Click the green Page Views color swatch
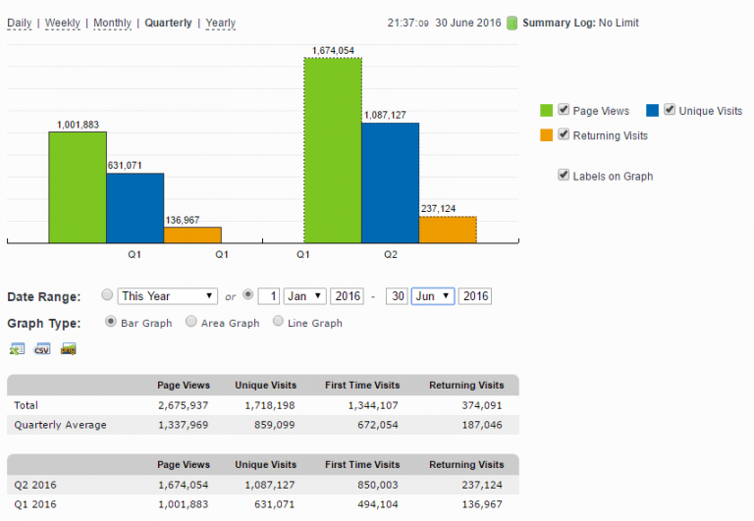This screenshot has width=754, height=521. [547, 111]
